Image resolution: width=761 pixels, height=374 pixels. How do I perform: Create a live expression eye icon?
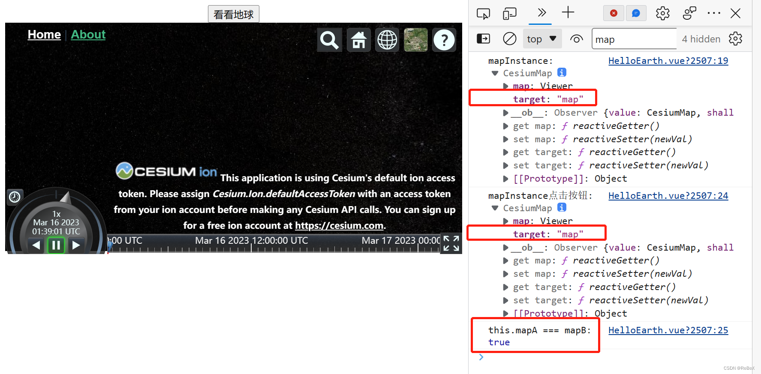point(577,39)
